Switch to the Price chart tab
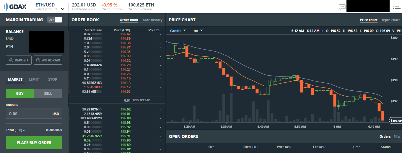The width and height of the screenshot is (402, 153). pos(369,20)
